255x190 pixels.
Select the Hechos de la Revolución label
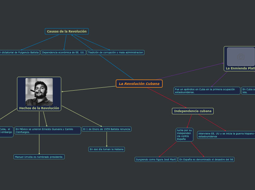pos(39,108)
